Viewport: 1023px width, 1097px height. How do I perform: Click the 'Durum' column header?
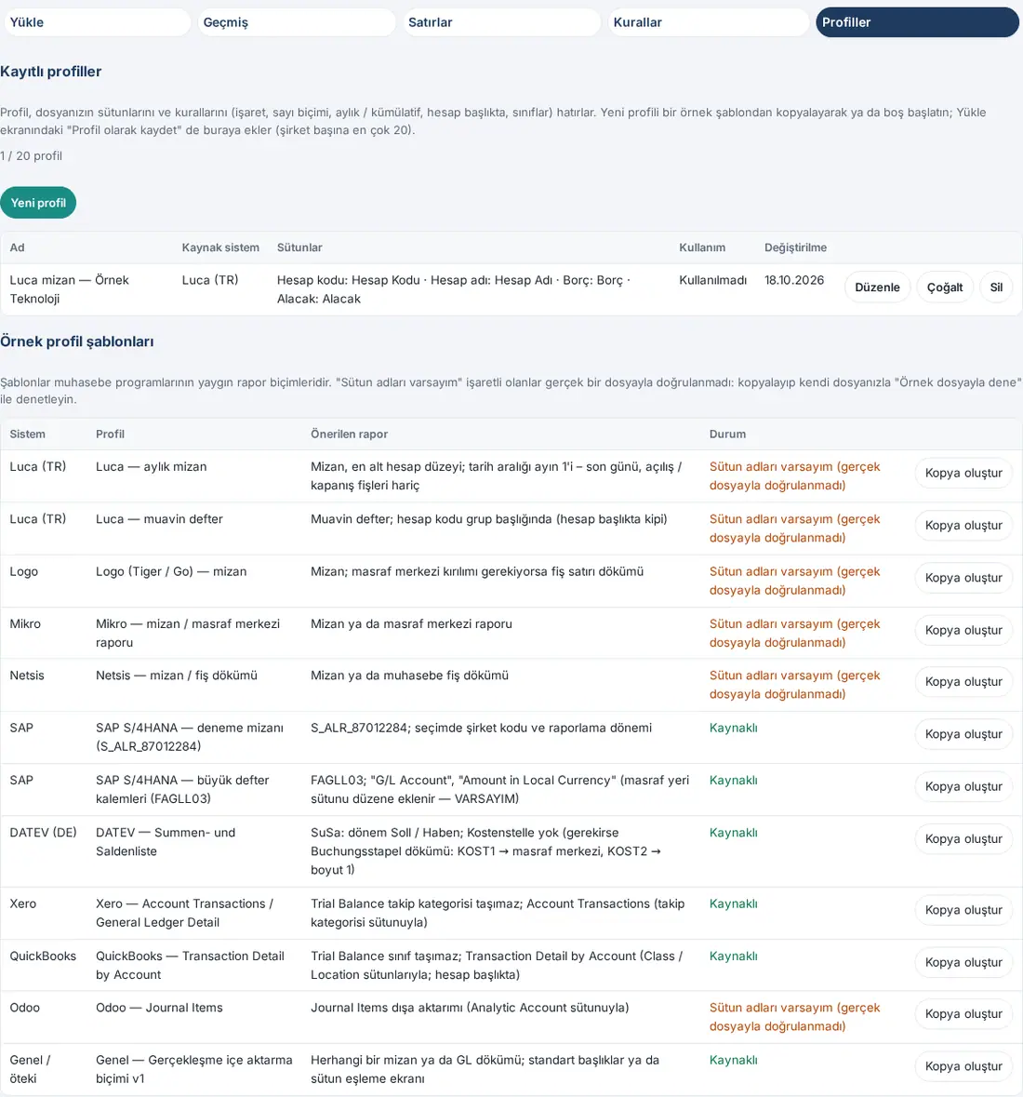[727, 434]
